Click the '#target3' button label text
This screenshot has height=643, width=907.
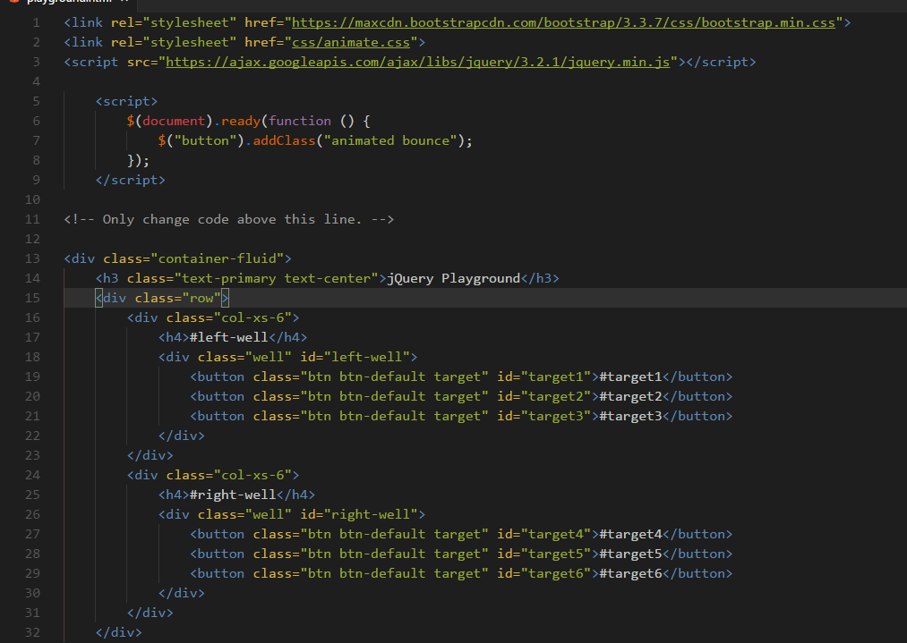[x=630, y=416]
